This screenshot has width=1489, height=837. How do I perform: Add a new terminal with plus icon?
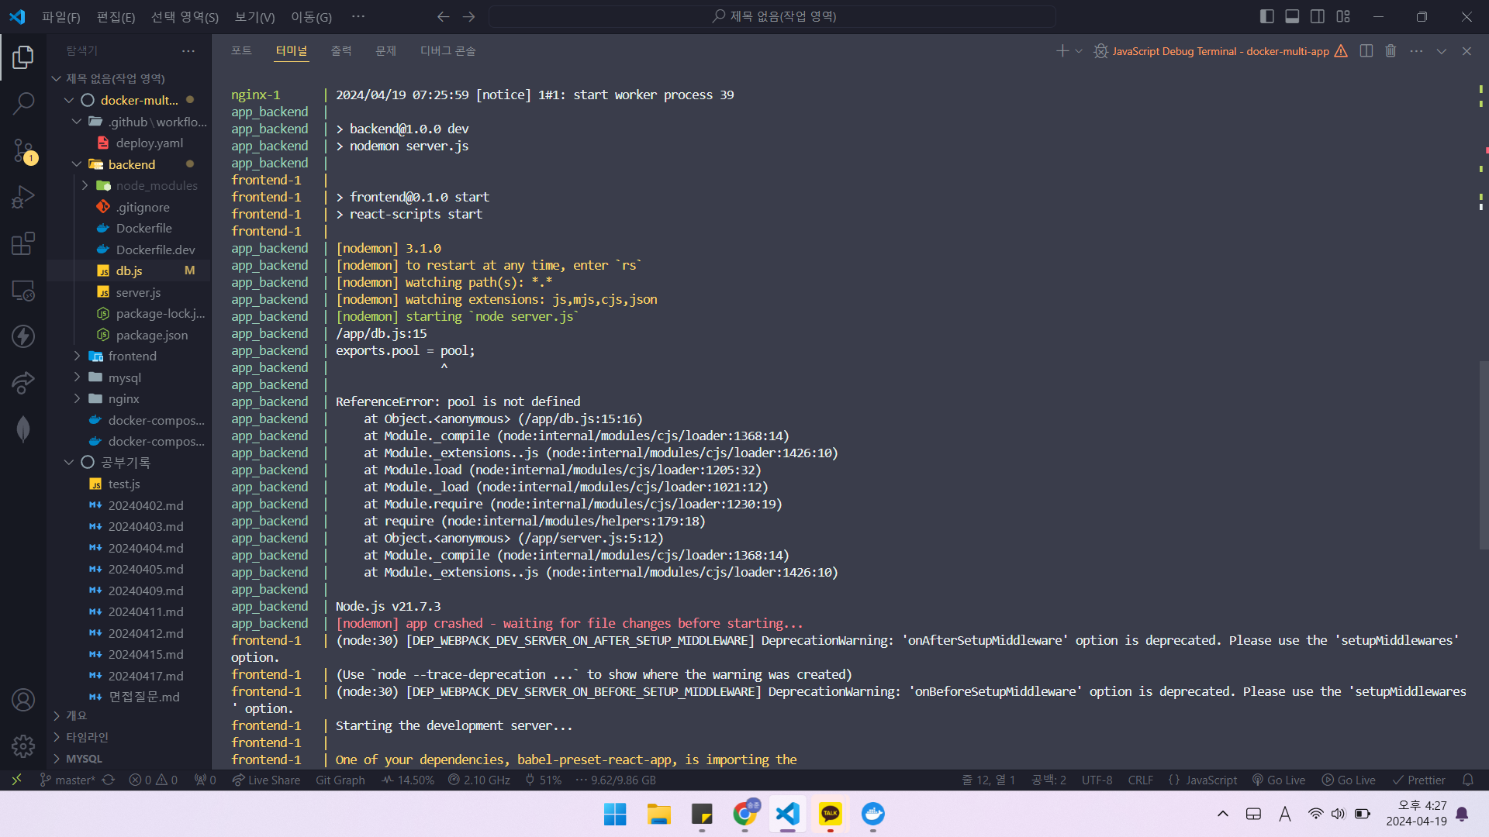tap(1062, 51)
